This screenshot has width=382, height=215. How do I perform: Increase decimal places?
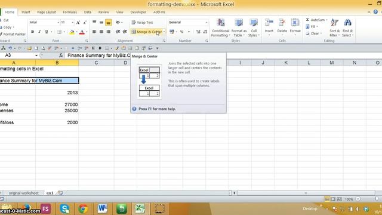198,32
